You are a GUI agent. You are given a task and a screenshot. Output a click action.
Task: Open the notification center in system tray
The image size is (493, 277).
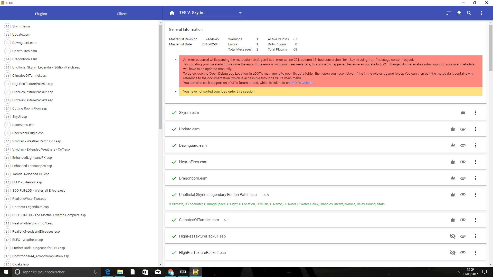tap(485, 272)
